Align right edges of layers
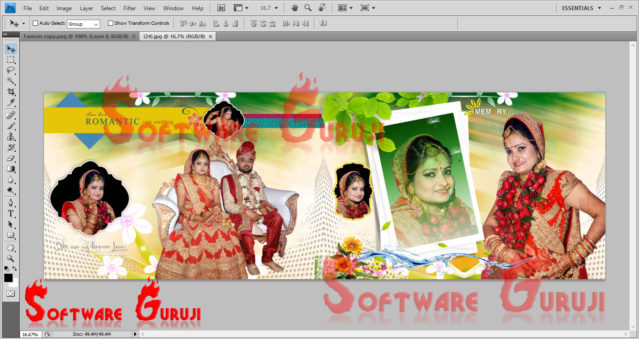Image resolution: width=639 pixels, height=339 pixels. [x=235, y=23]
